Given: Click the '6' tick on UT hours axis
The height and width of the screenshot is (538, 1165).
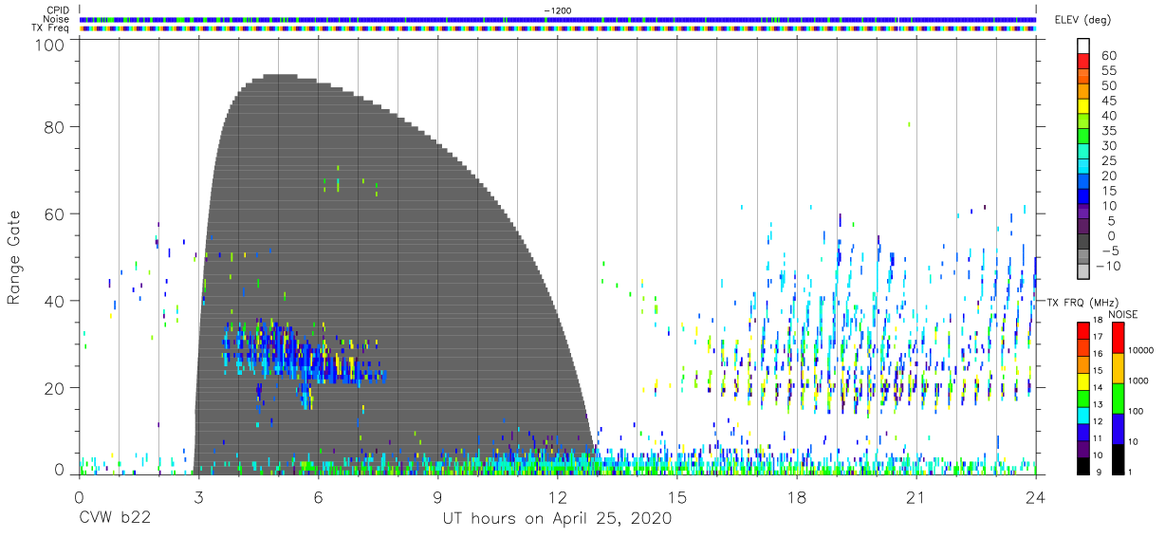Looking at the screenshot, I should click(318, 496).
